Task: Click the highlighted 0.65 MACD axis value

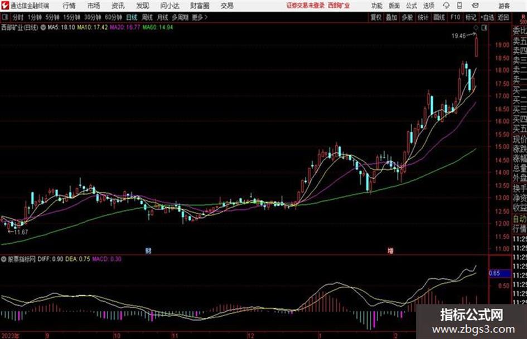Action: tap(500, 273)
